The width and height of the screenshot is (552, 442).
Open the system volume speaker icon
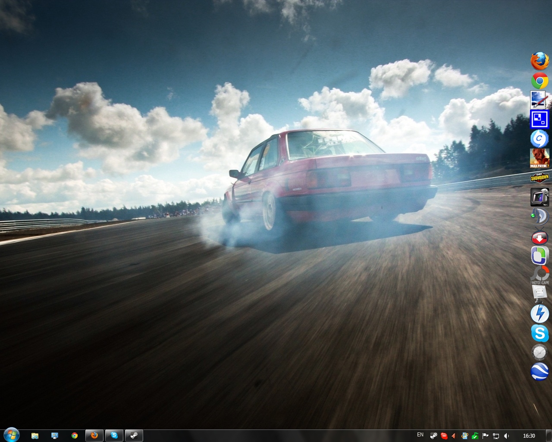[506, 436]
